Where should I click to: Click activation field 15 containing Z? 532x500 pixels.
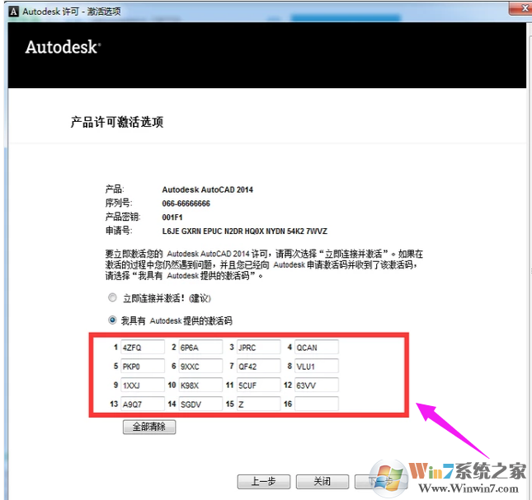click(x=258, y=404)
